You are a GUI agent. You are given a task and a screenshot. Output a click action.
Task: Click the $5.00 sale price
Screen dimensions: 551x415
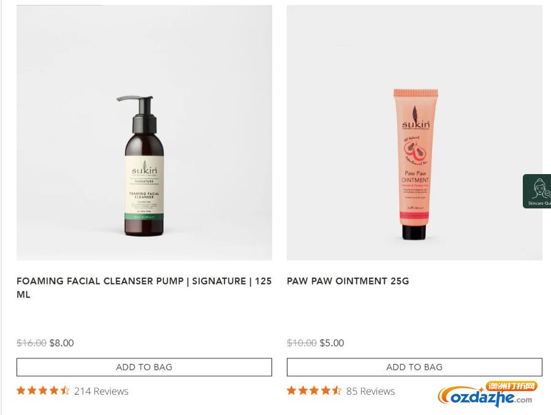(x=332, y=343)
